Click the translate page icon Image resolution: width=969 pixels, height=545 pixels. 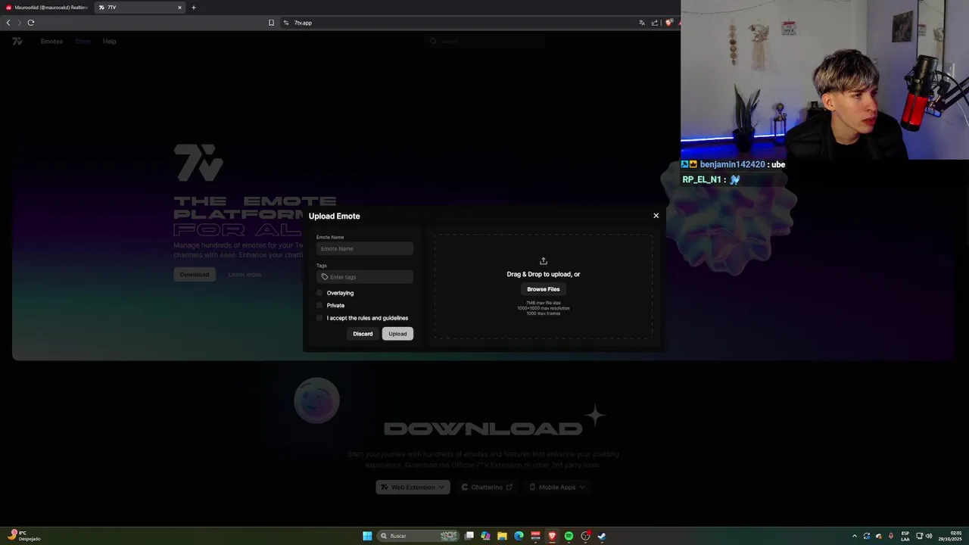tap(642, 23)
